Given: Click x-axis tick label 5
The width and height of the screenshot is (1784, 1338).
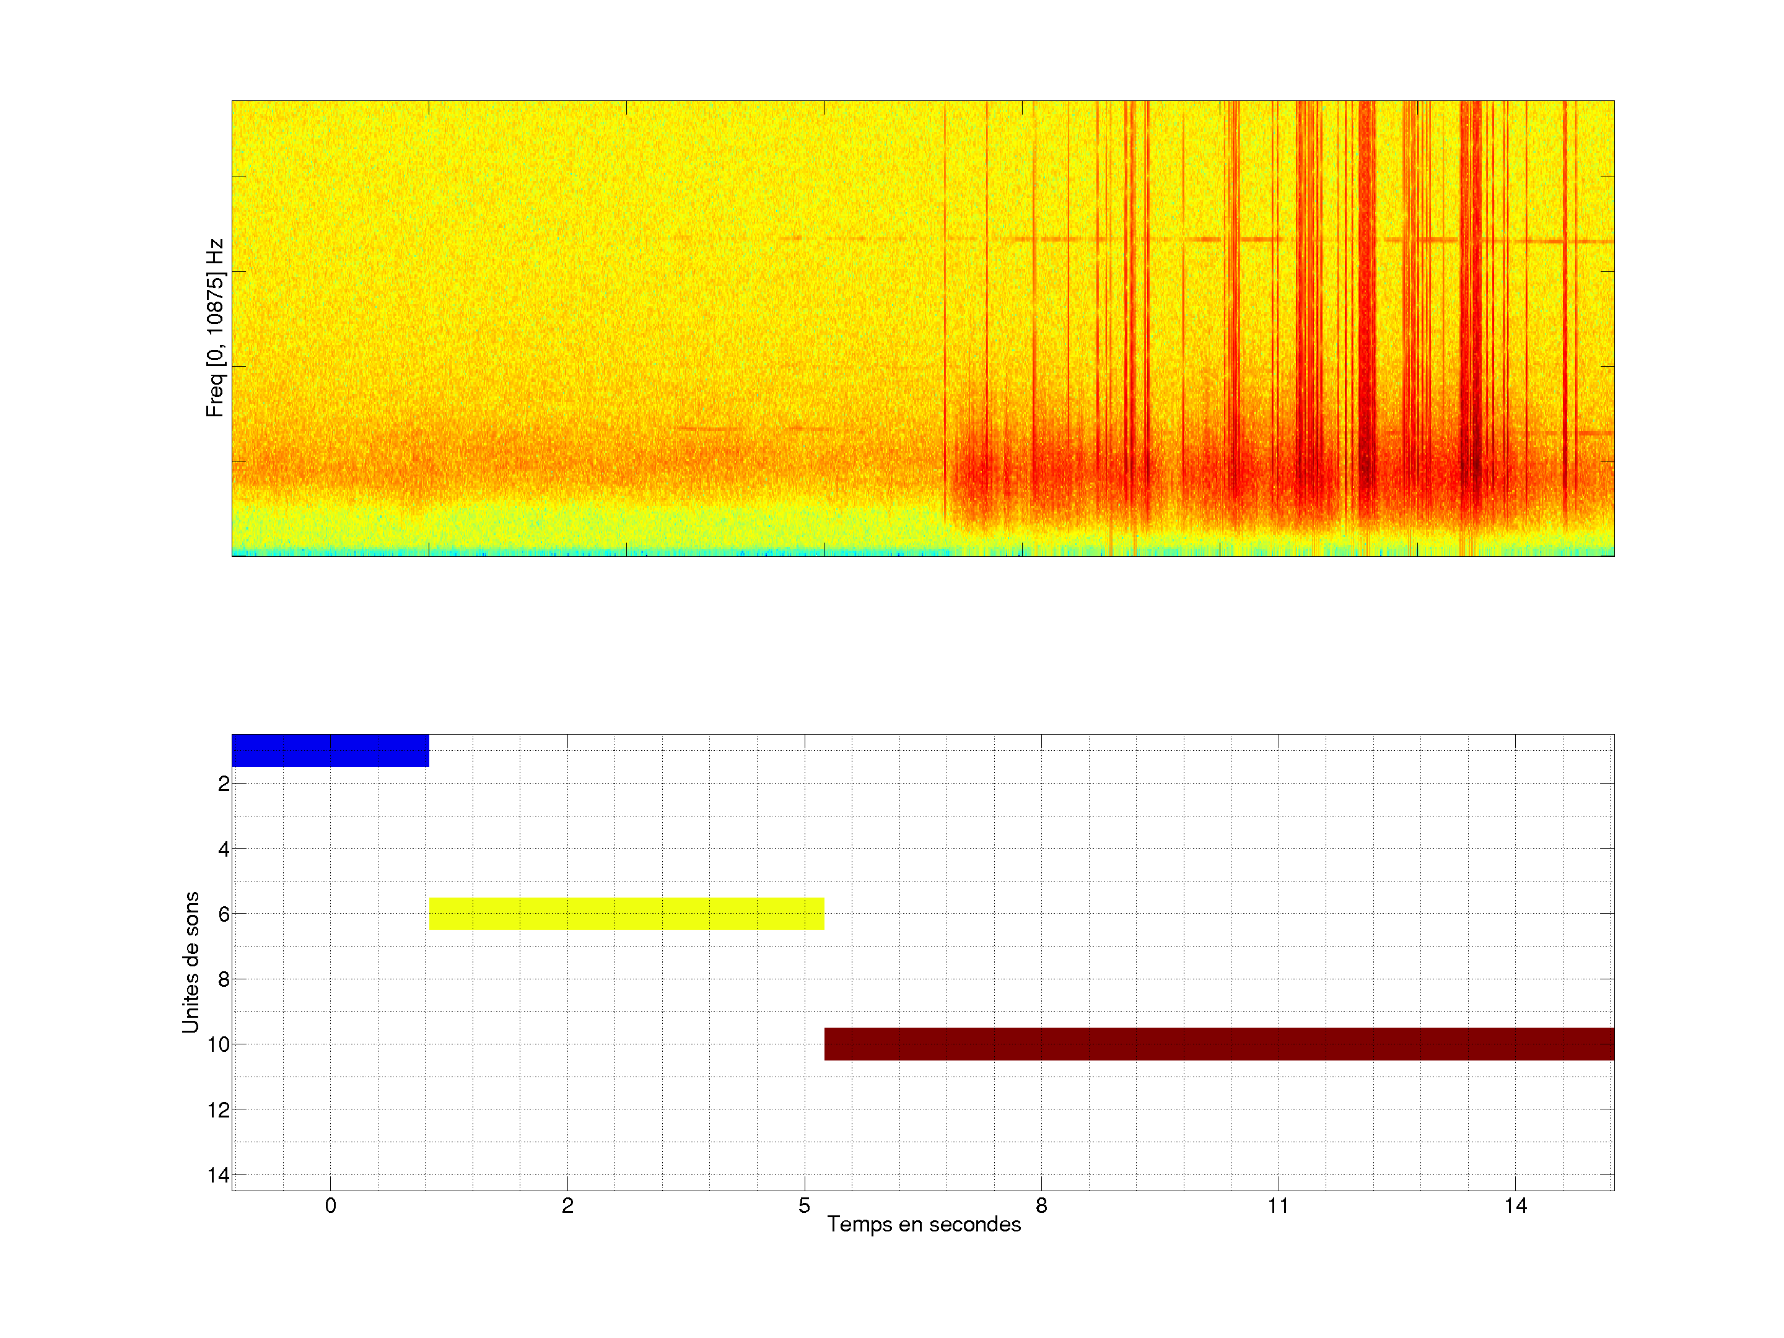Looking at the screenshot, I should [804, 1205].
